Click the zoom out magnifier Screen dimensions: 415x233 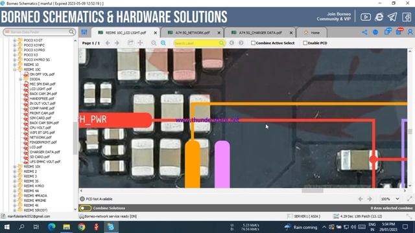pyautogui.click(x=154, y=43)
